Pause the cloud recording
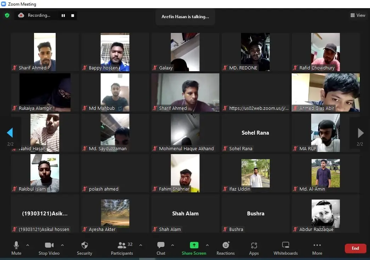This screenshot has height=260, width=370. (x=63, y=16)
